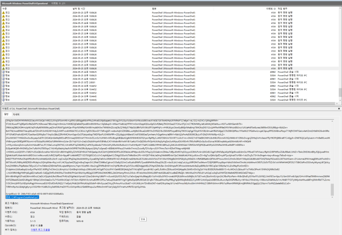Click event list vertical scrollbar up arrow

pos(340,8)
